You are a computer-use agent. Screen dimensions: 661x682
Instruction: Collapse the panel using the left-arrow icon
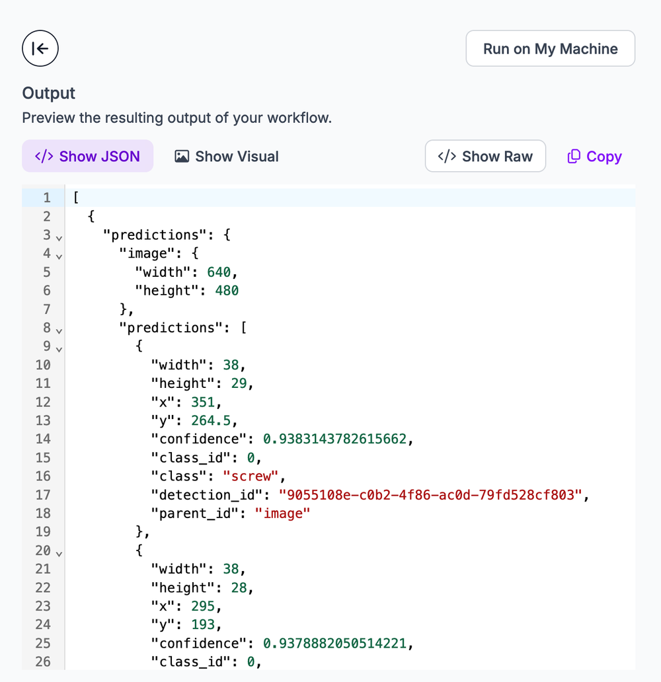coord(40,48)
